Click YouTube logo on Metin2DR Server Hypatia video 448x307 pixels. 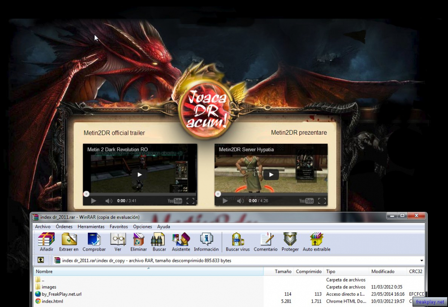[x=306, y=201]
